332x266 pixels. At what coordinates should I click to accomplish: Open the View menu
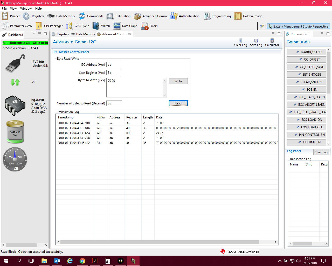pyautogui.click(x=13, y=9)
